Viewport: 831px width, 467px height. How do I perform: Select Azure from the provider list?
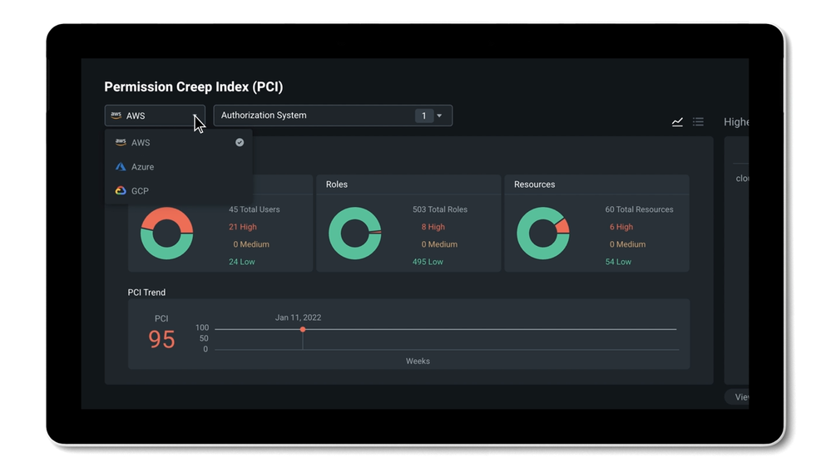pyautogui.click(x=179, y=167)
